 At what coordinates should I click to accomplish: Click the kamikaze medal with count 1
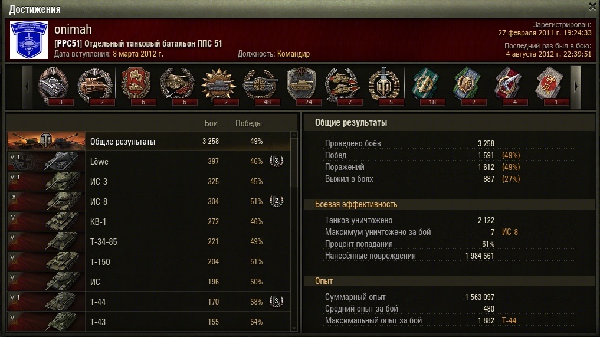tap(549, 86)
